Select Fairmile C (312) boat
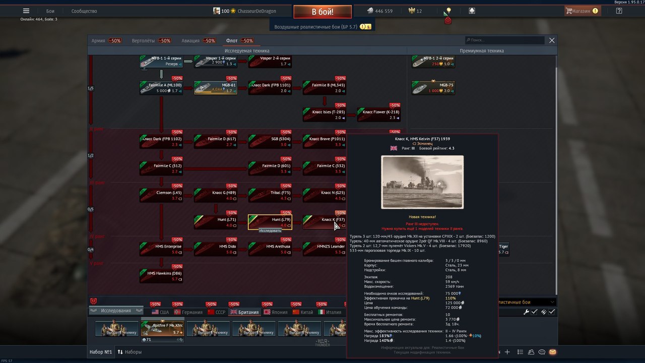Screen dimensions: 645x363 click(x=161, y=168)
